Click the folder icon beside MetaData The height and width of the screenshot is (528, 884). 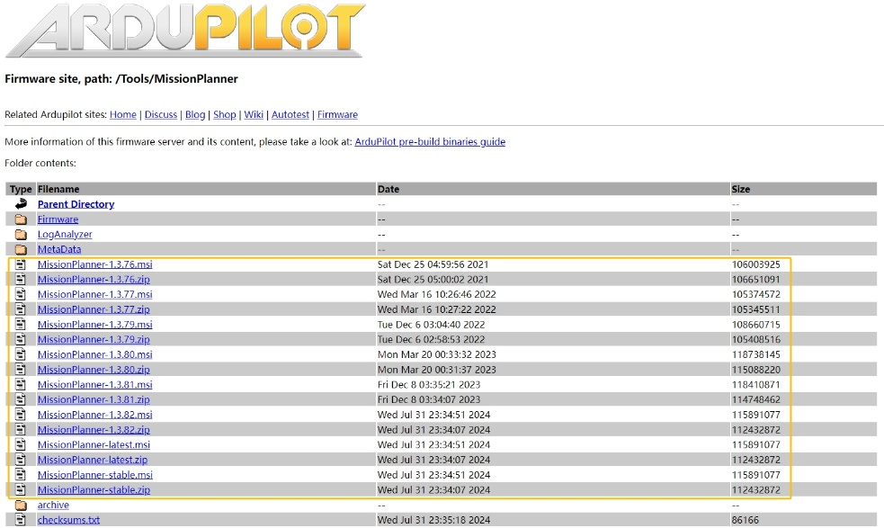21,249
